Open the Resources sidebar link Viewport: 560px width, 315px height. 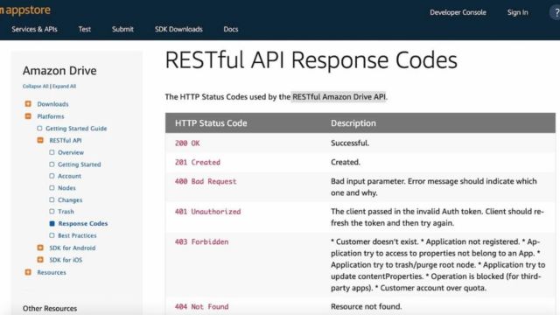[52, 272]
